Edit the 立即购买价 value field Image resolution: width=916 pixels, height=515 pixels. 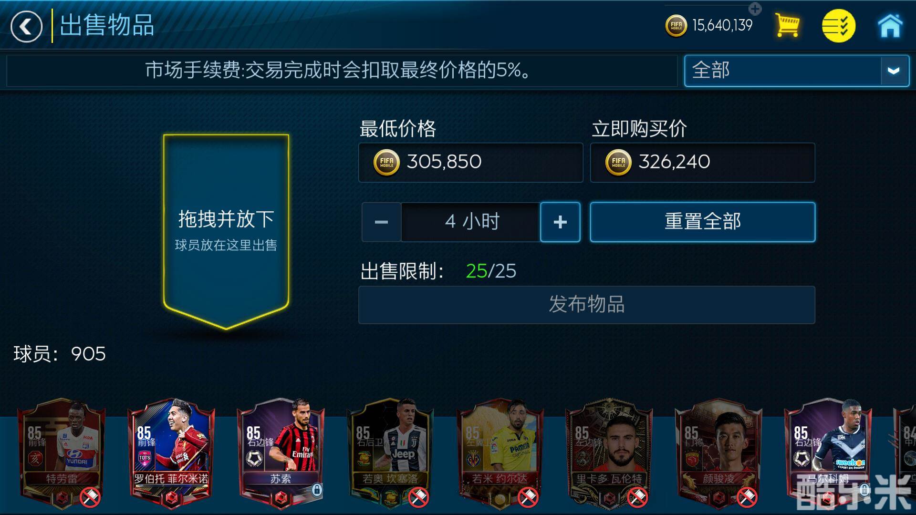[x=703, y=162]
